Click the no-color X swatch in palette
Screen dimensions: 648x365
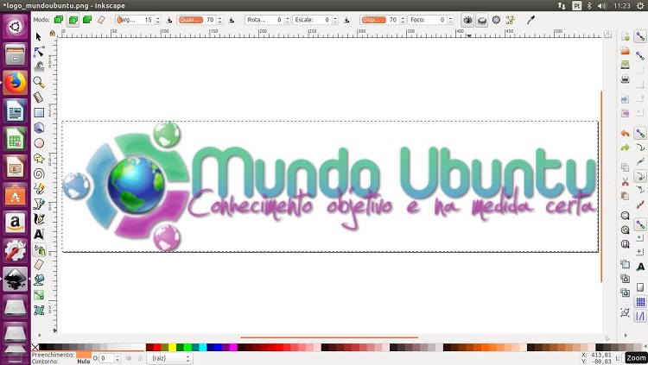coord(35,347)
